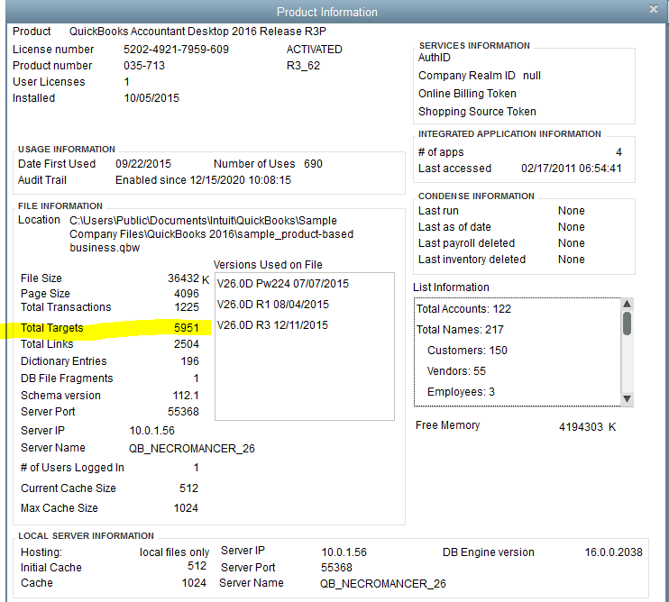Click the Max Cache Size value 1024
Screen dimensions: 669x602
point(186,508)
